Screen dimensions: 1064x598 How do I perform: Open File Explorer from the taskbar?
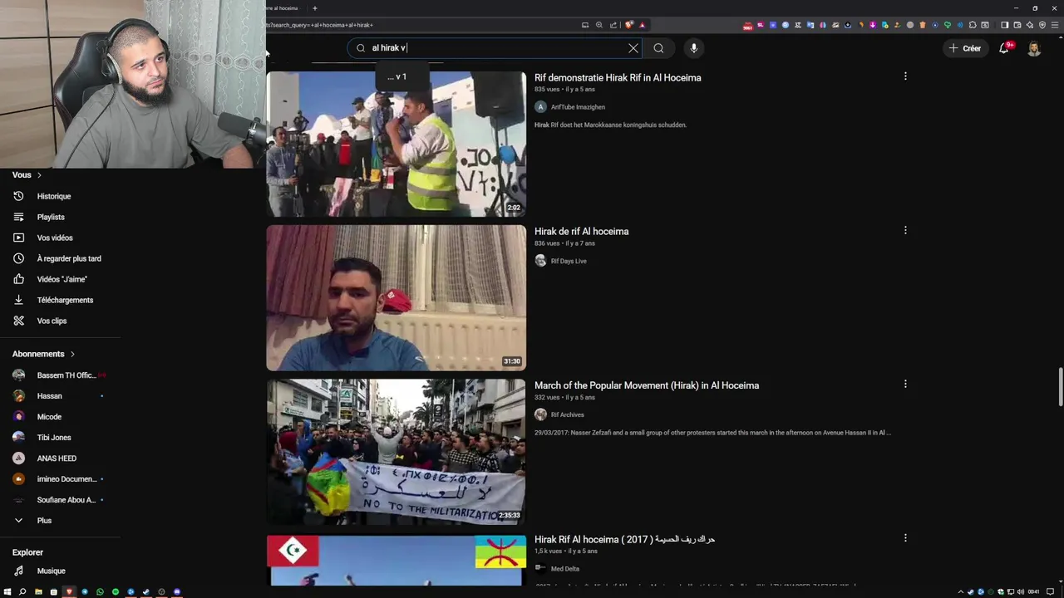pos(38,591)
